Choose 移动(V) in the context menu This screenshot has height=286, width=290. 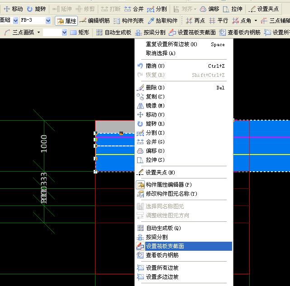[184, 115]
